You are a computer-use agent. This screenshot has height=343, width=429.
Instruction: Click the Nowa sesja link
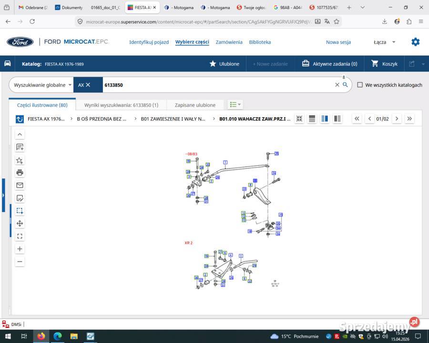coord(338,42)
